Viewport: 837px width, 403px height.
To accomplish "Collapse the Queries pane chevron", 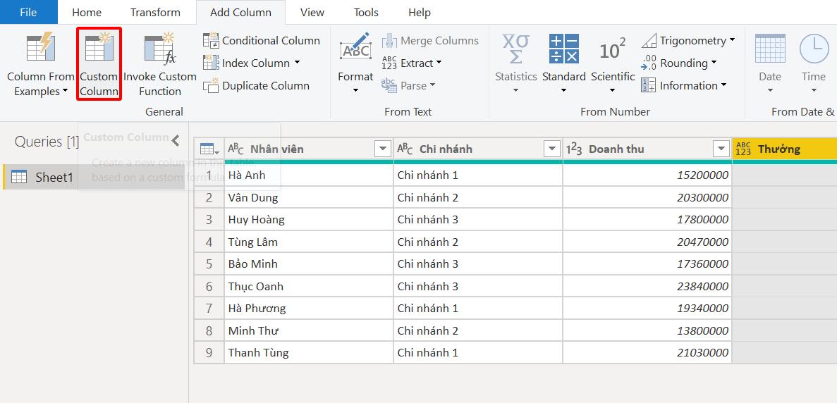I will coord(176,141).
